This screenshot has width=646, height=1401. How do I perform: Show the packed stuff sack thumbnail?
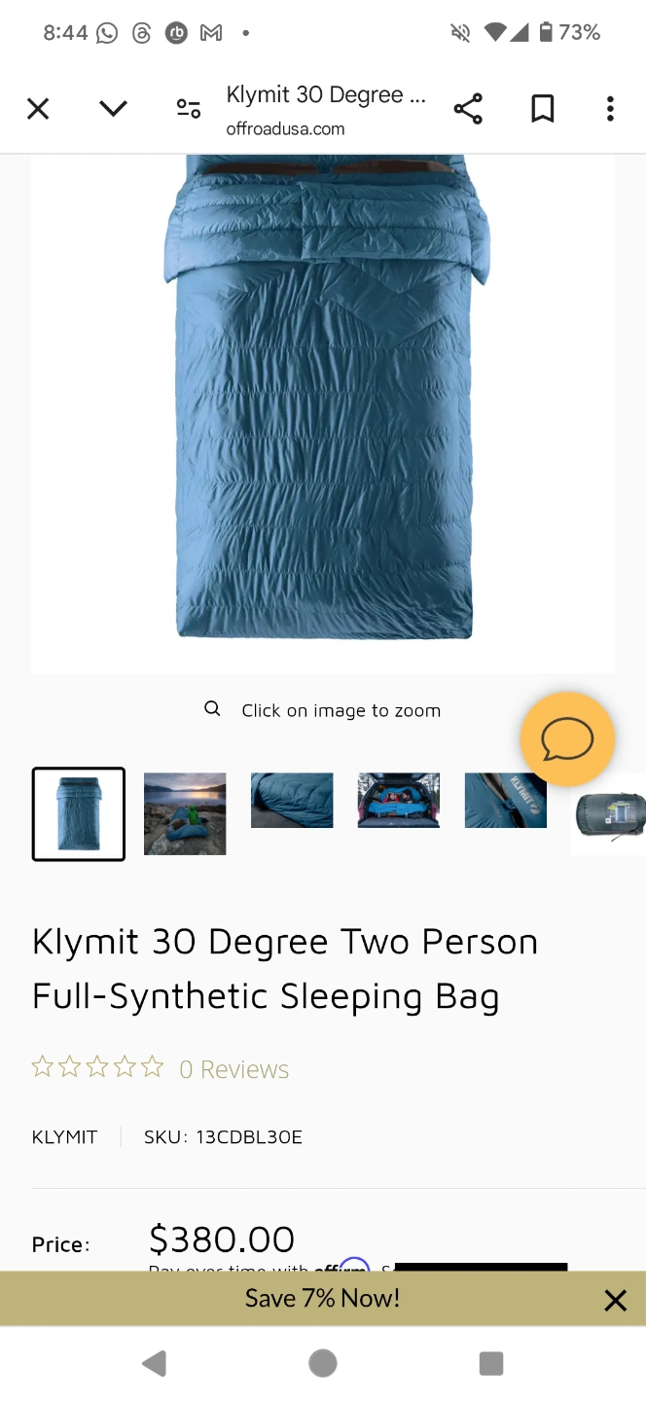[609, 814]
